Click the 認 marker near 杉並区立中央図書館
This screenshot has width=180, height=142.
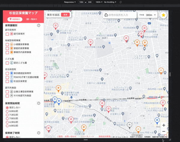71,120
